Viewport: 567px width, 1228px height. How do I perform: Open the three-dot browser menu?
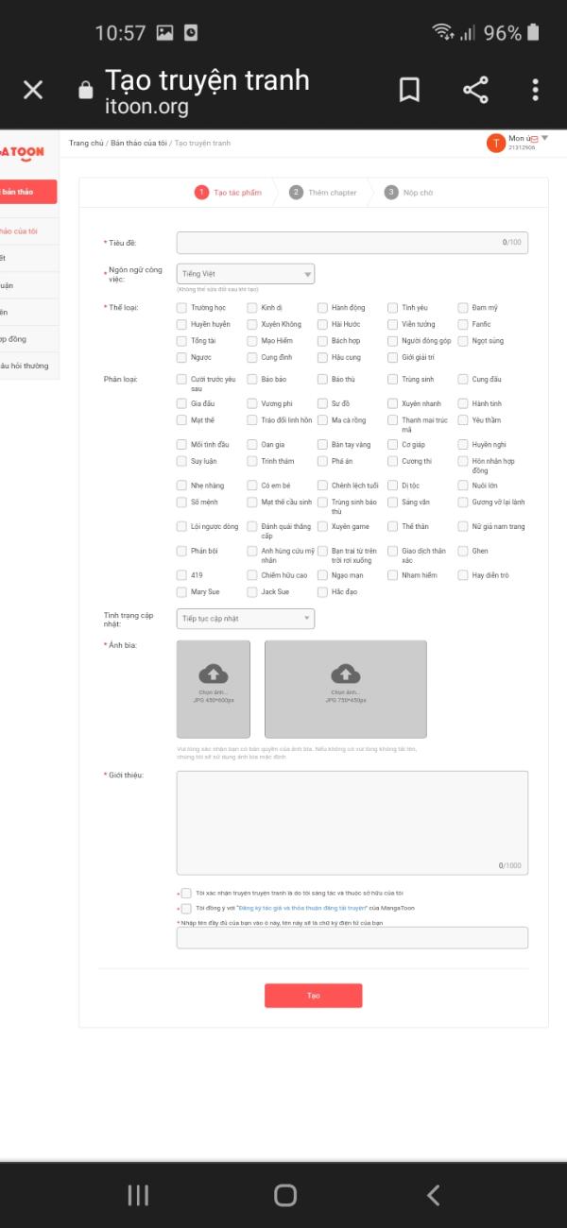tap(535, 90)
